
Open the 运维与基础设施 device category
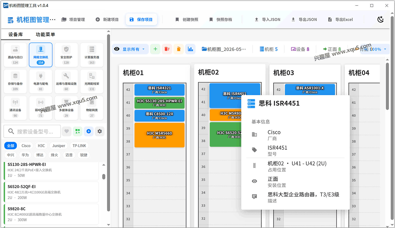[66, 81]
